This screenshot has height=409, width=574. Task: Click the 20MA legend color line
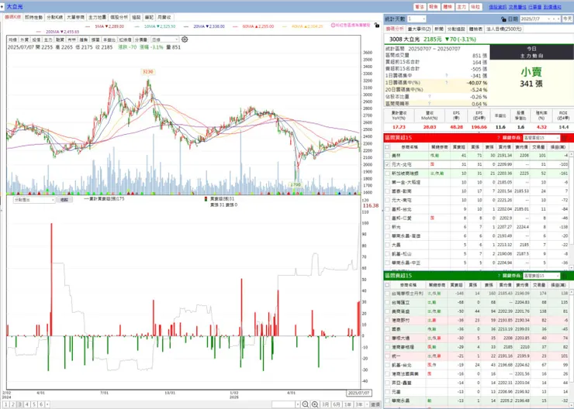click(186, 26)
